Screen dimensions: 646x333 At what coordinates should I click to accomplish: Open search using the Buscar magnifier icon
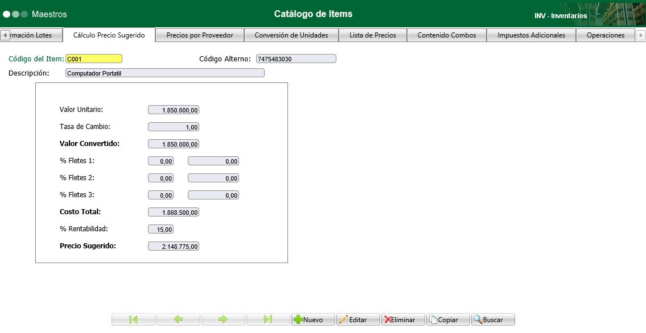pos(478,319)
